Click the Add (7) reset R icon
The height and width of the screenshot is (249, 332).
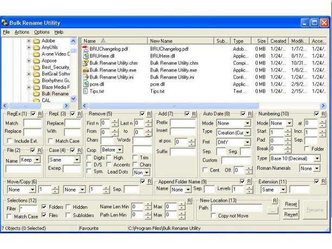pyautogui.click(x=194, y=114)
